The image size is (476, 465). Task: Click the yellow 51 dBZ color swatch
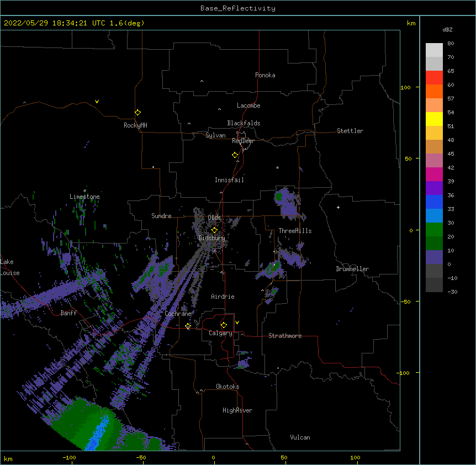coord(434,119)
